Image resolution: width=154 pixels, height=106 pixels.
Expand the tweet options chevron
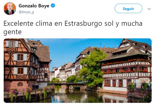(x=149, y=9)
